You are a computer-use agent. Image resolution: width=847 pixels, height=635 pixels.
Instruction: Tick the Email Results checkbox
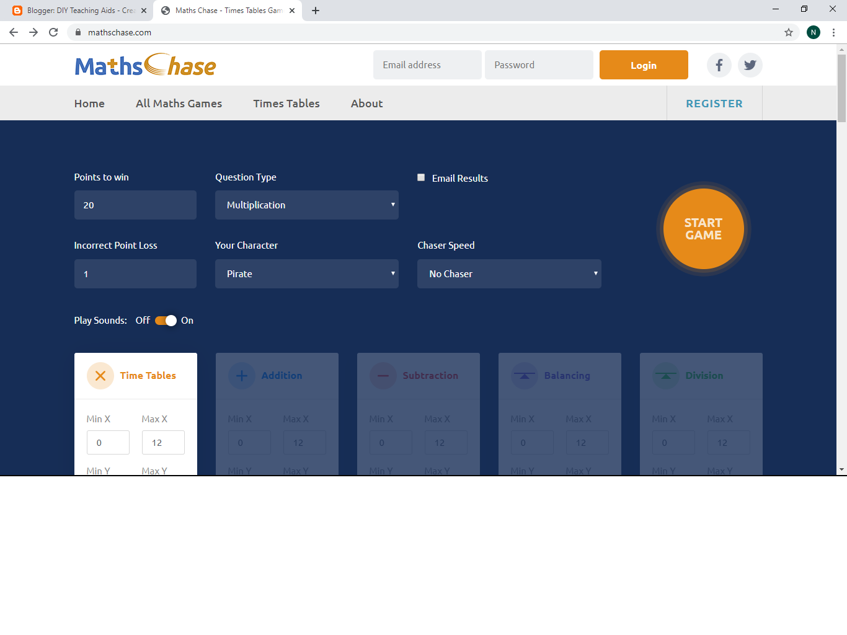tap(421, 177)
